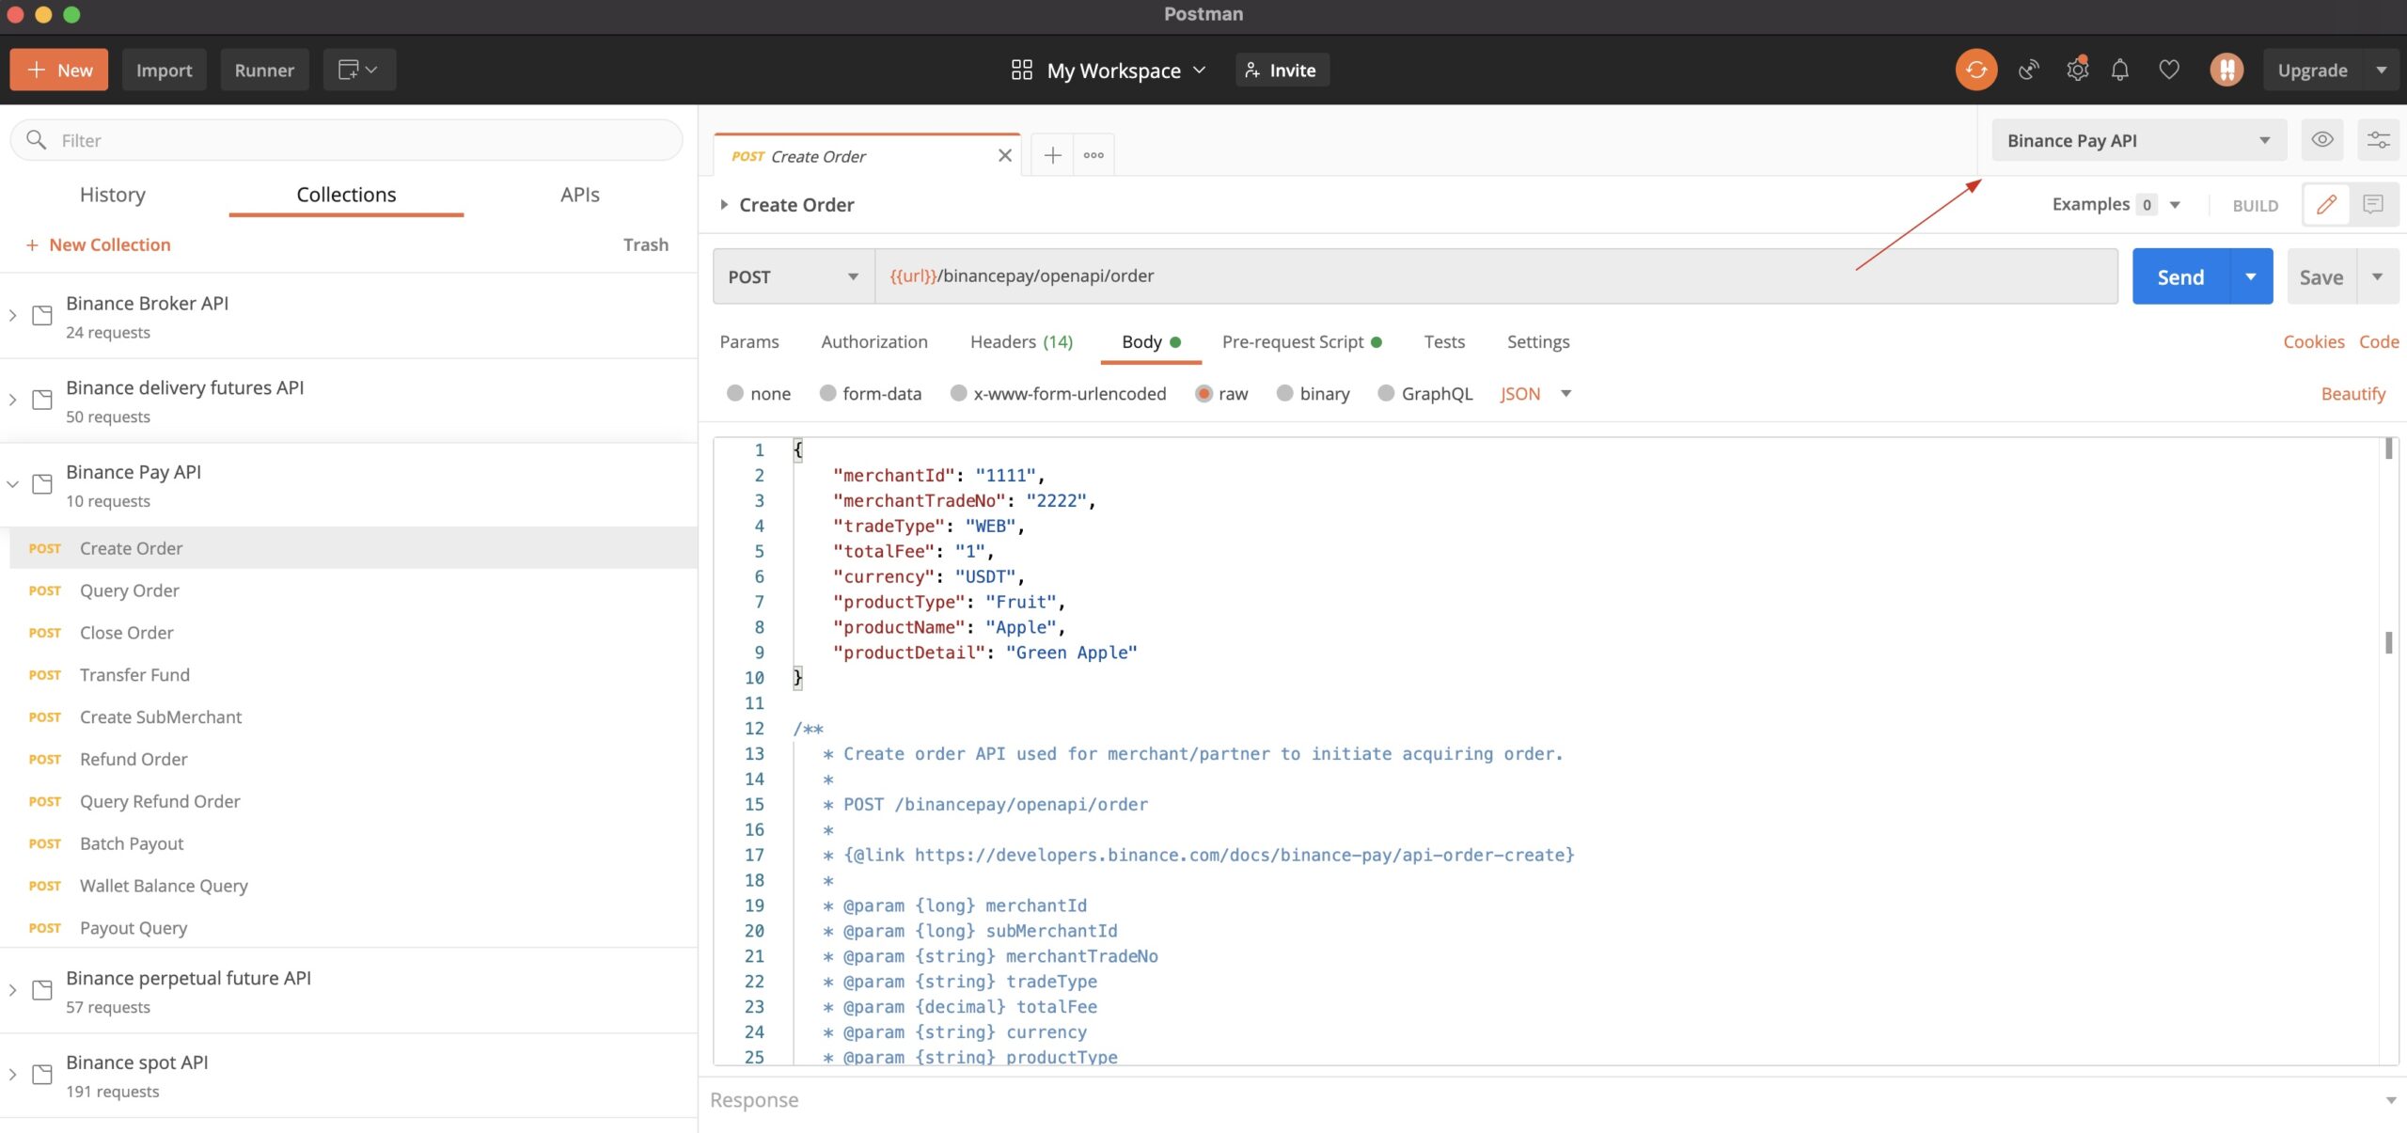Screen dimensions: 2407x1133
Task: Open a new request tab with plus
Action: pos(1052,155)
